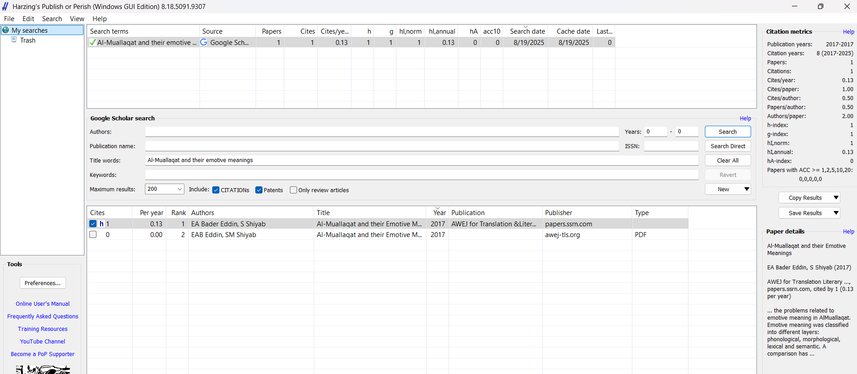
Task: Open Frequently Asked Questions link
Action: pyautogui.click(x=43, y=317)
